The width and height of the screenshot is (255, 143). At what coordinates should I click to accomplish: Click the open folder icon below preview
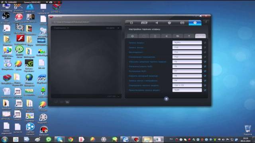click(x=67, y=102)
